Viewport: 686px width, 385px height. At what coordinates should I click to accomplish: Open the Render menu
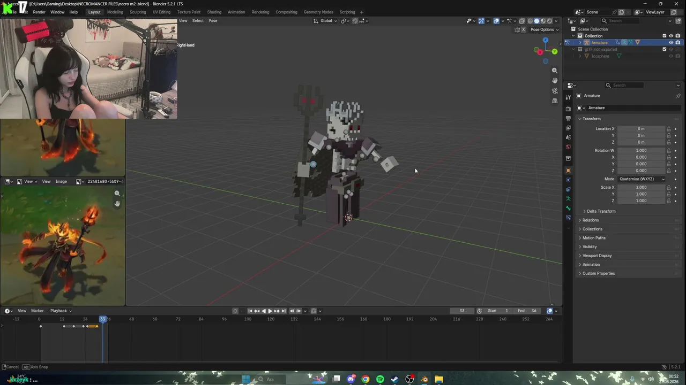(39, 12)
